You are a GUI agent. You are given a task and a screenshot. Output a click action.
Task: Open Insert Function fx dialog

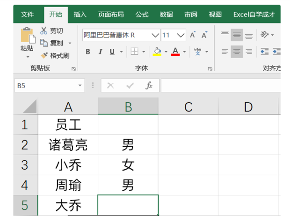(x=149, y=85)
